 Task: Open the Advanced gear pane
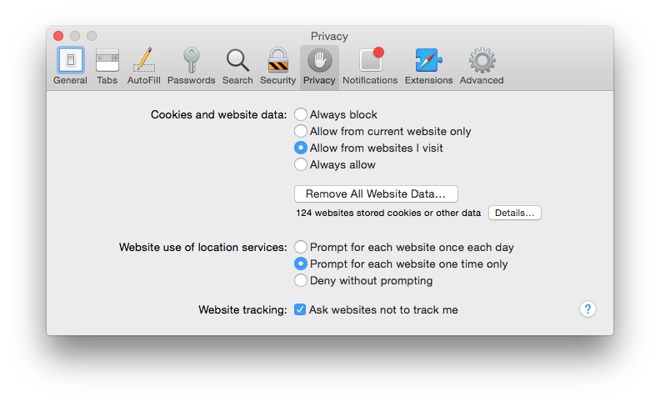[482, 66]
